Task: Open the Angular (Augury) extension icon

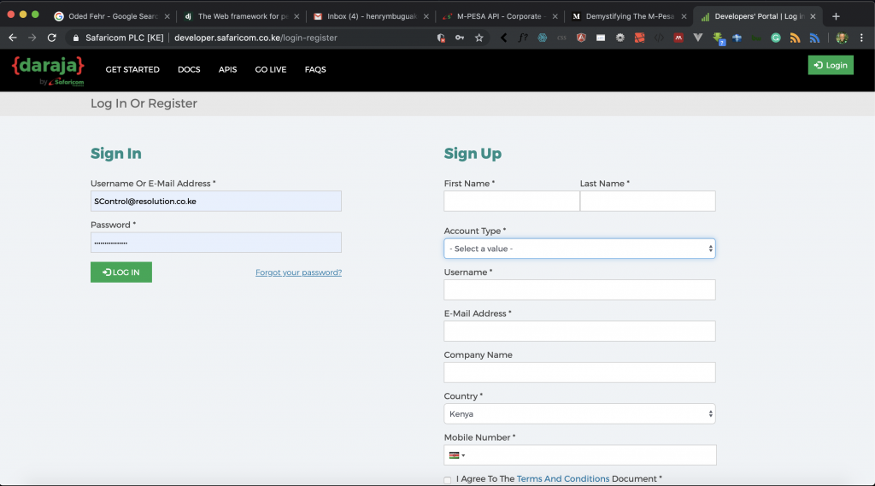Action: (581, 38)
